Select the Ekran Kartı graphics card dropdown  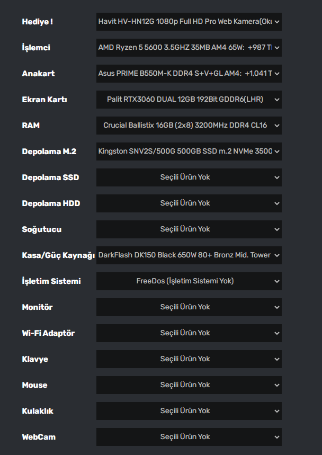(189, 100)
